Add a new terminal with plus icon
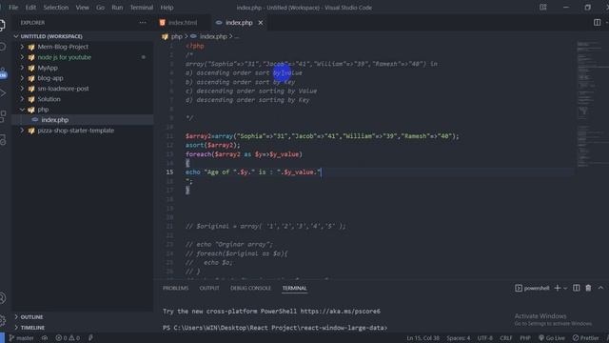This screenshot has width=609, height=343. tap(558, 288)
